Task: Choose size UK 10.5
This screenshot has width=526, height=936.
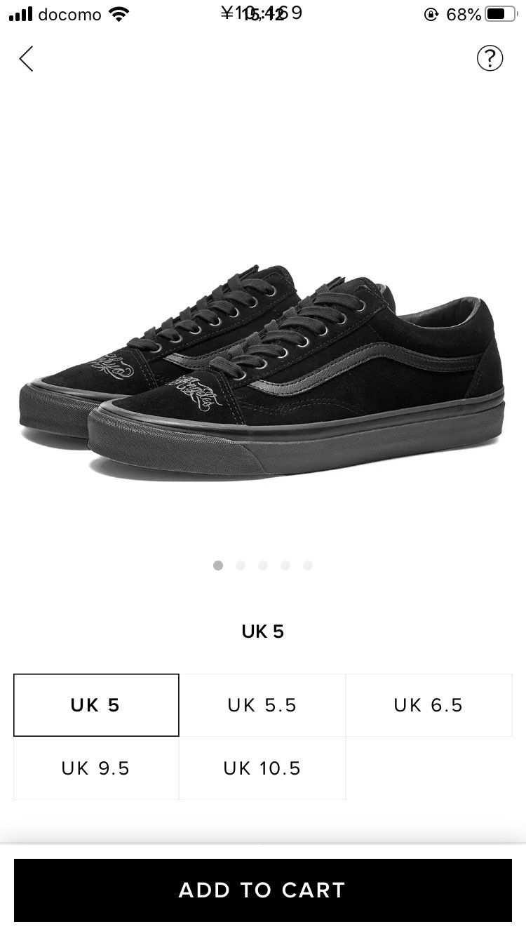Action: pyautogui.click(x=262, y=768)
